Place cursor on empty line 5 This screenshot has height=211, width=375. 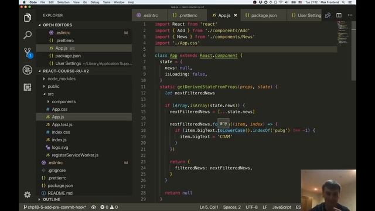point(246,49)
